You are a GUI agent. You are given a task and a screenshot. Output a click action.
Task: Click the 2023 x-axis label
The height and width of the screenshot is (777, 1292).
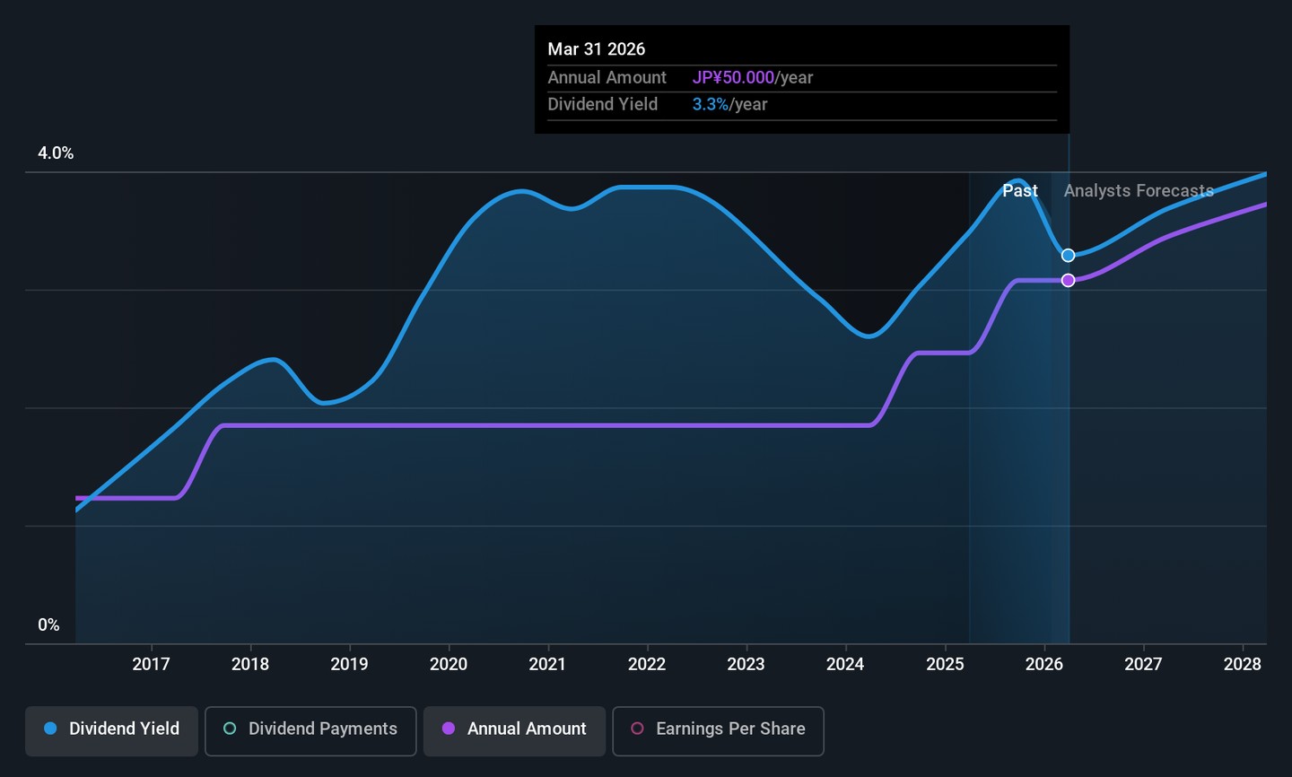coord(746,664)
